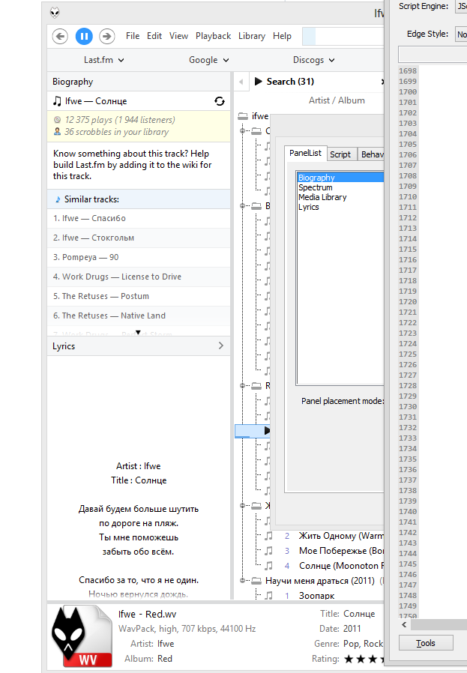Screen dimensions: 467x673
Task: Expand the Google dropdown
Action: (x=209, y=60)
